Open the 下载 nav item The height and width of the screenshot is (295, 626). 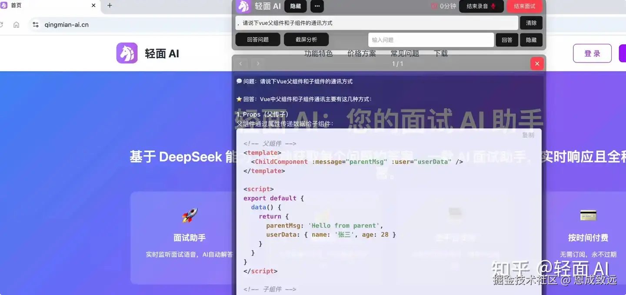click(x=441, y=53)
